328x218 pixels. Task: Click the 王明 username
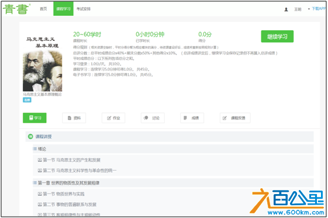(x=298, y=9)
